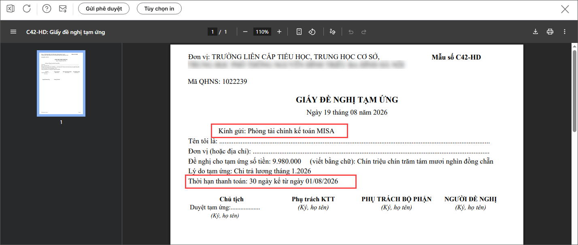The height and width of the screenshot is (245, 578).
Task: Click the title GIẤY ĐỀ NGHỊ TẠM ỨNG
Action: click(347, 100)
